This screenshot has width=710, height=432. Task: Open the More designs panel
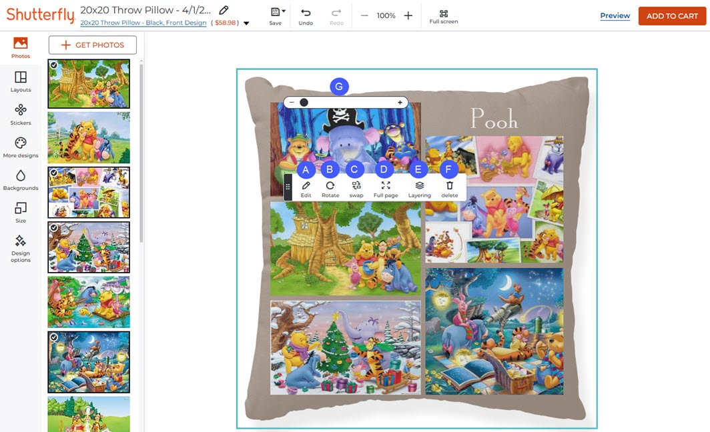click(21, 147)
